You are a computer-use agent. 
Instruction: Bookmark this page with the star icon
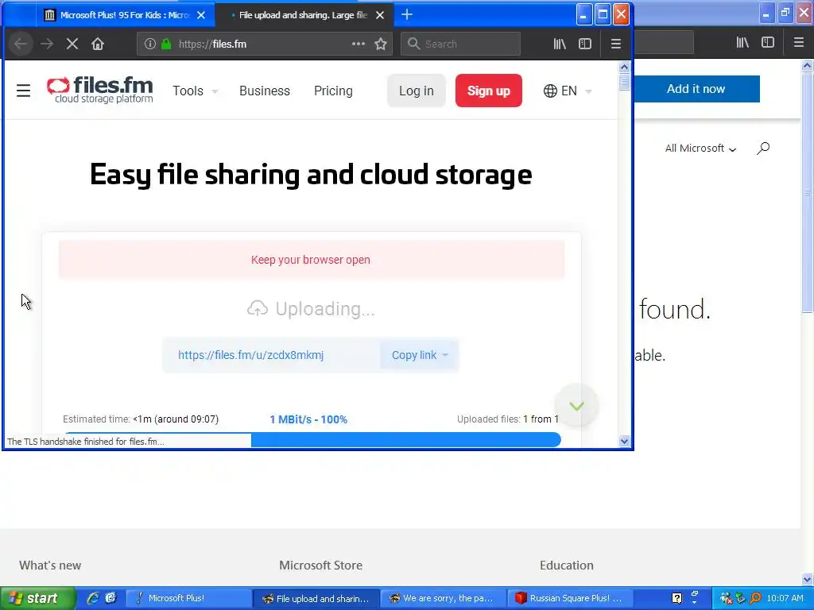pyautogui.click(x=381, y=44)
